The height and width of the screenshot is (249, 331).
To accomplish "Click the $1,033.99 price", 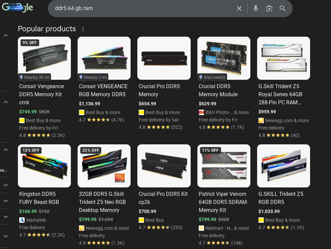I will tap(269, 211).
